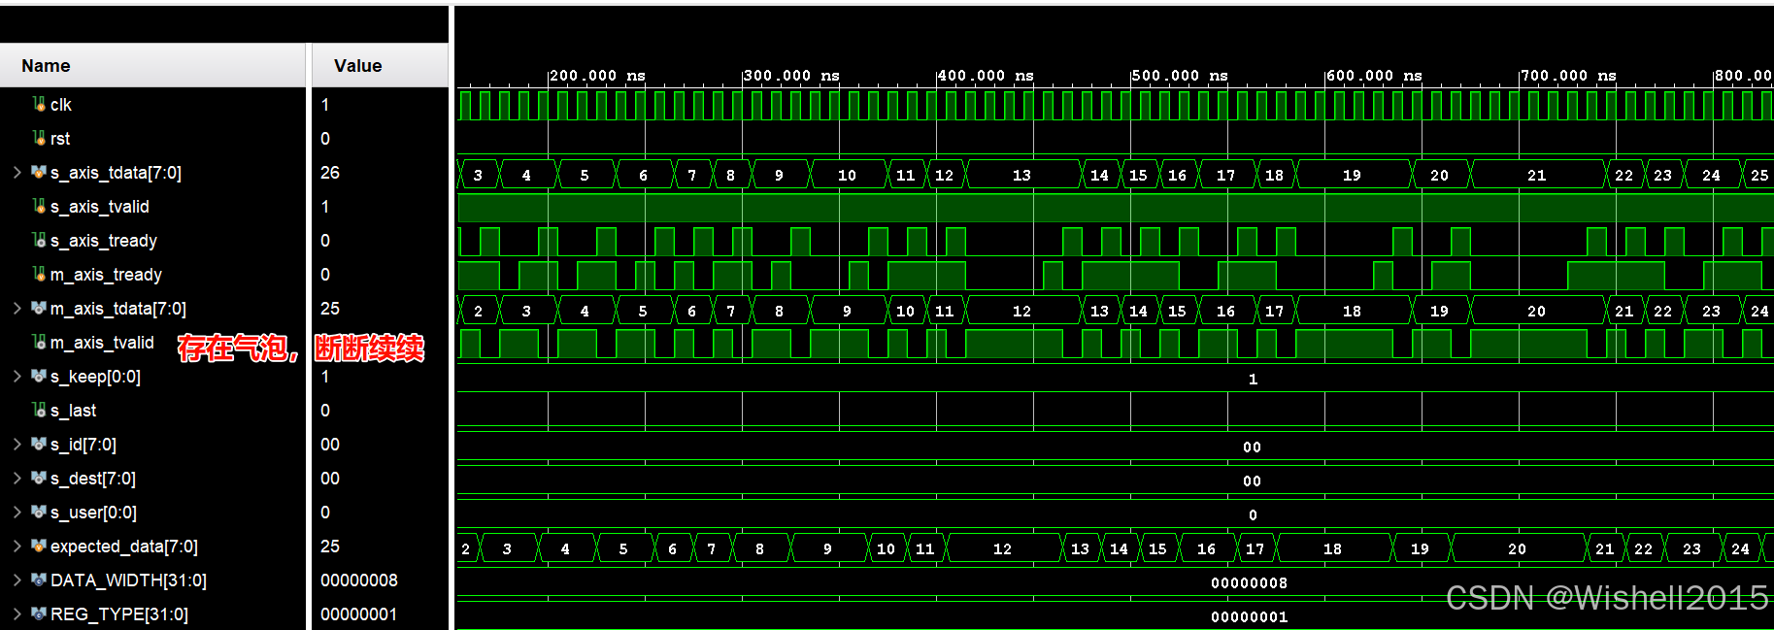
Task: Expand the REG_TYPE[31:0] parameter
Action: pos(17,614)
